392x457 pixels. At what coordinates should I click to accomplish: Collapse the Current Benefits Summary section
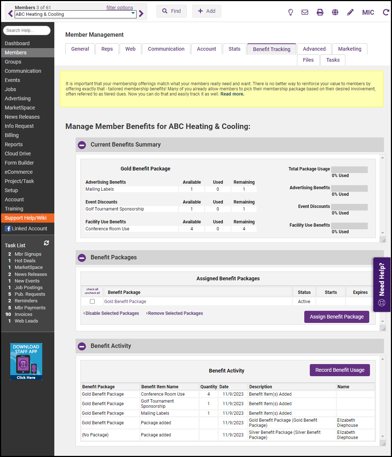coord(82,145)
